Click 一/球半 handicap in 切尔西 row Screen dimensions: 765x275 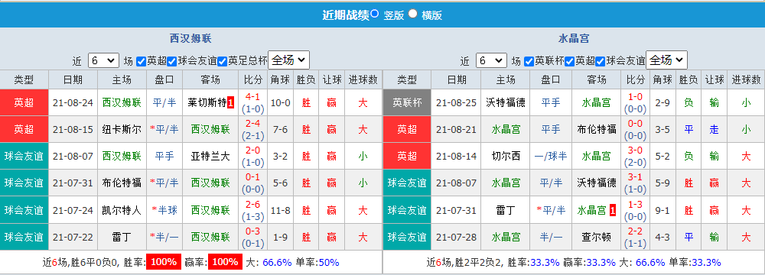551,156
